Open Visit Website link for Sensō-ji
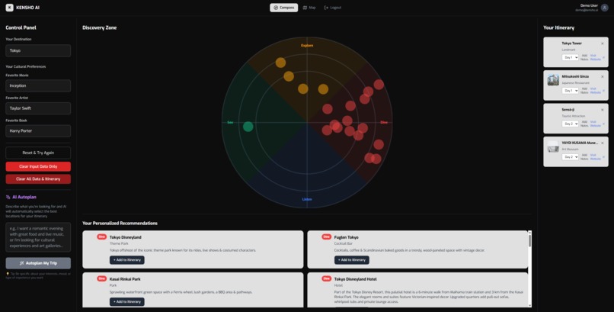614x312 pixels. 596,124
